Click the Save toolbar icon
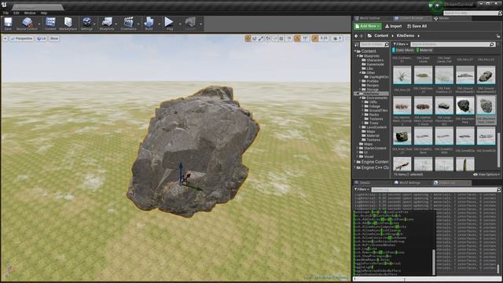Viewport: 503px width, 283px height. coord(8,24)
